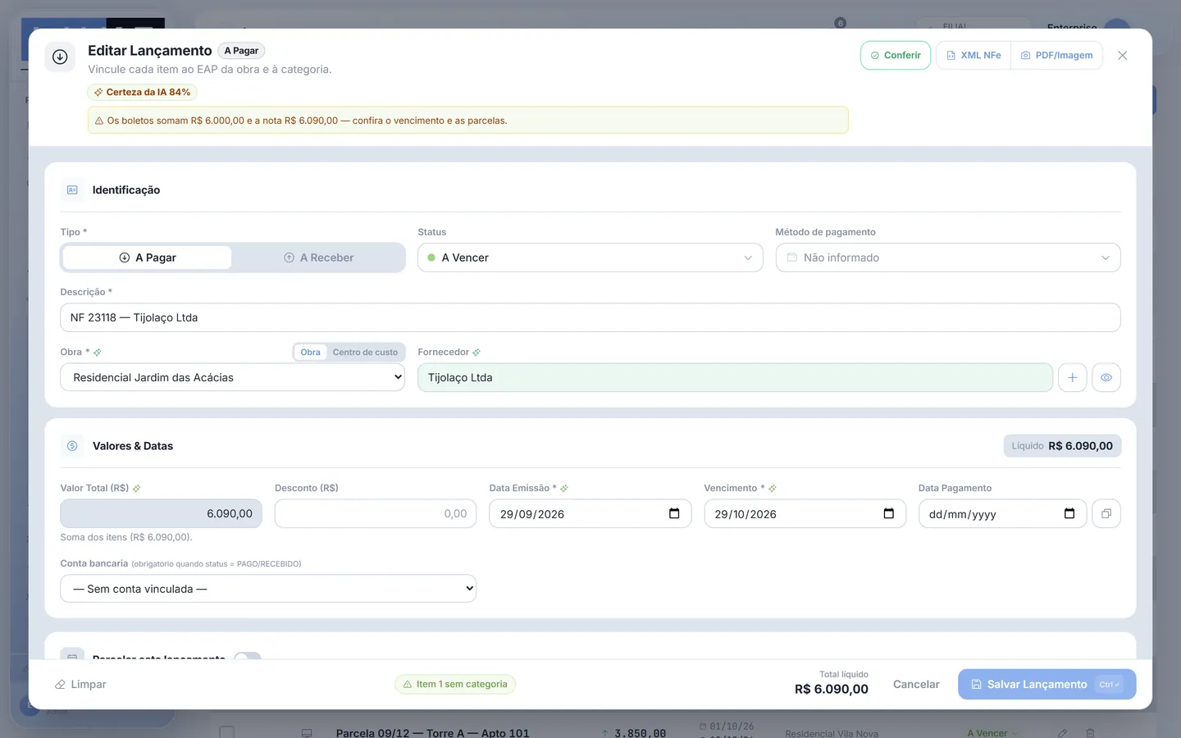Click the Líquido R$ 6.090,00 badge
Screen dimensions: 1181x738
[1062, 446]
